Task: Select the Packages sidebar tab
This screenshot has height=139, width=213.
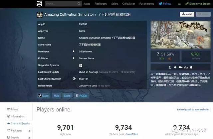Action: (19, 130)
